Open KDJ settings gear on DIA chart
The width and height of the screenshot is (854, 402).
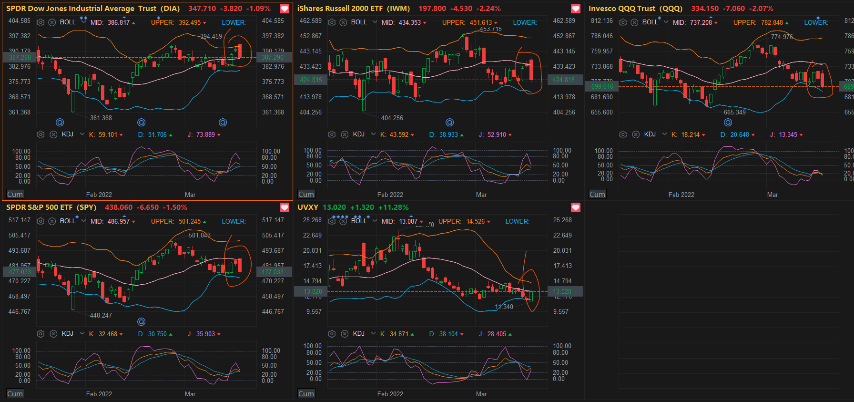41,134
